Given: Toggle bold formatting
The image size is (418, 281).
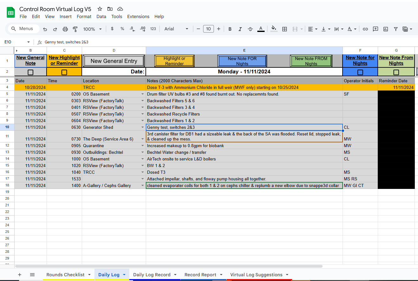Looking at the screenshot, I should [230, 29].
